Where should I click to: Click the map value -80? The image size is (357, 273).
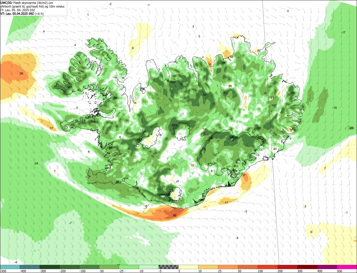point(115,98)
